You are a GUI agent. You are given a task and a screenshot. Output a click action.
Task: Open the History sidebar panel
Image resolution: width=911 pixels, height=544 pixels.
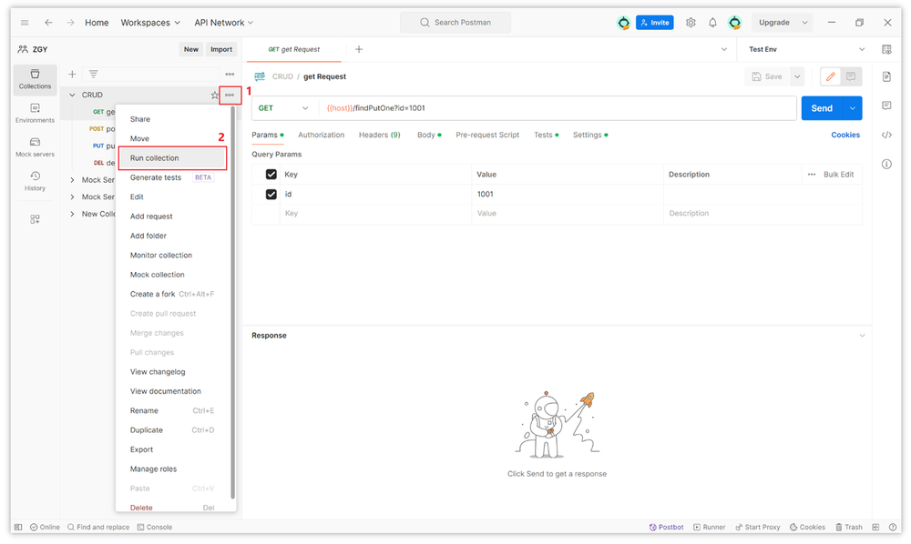(x=35, y=180)
